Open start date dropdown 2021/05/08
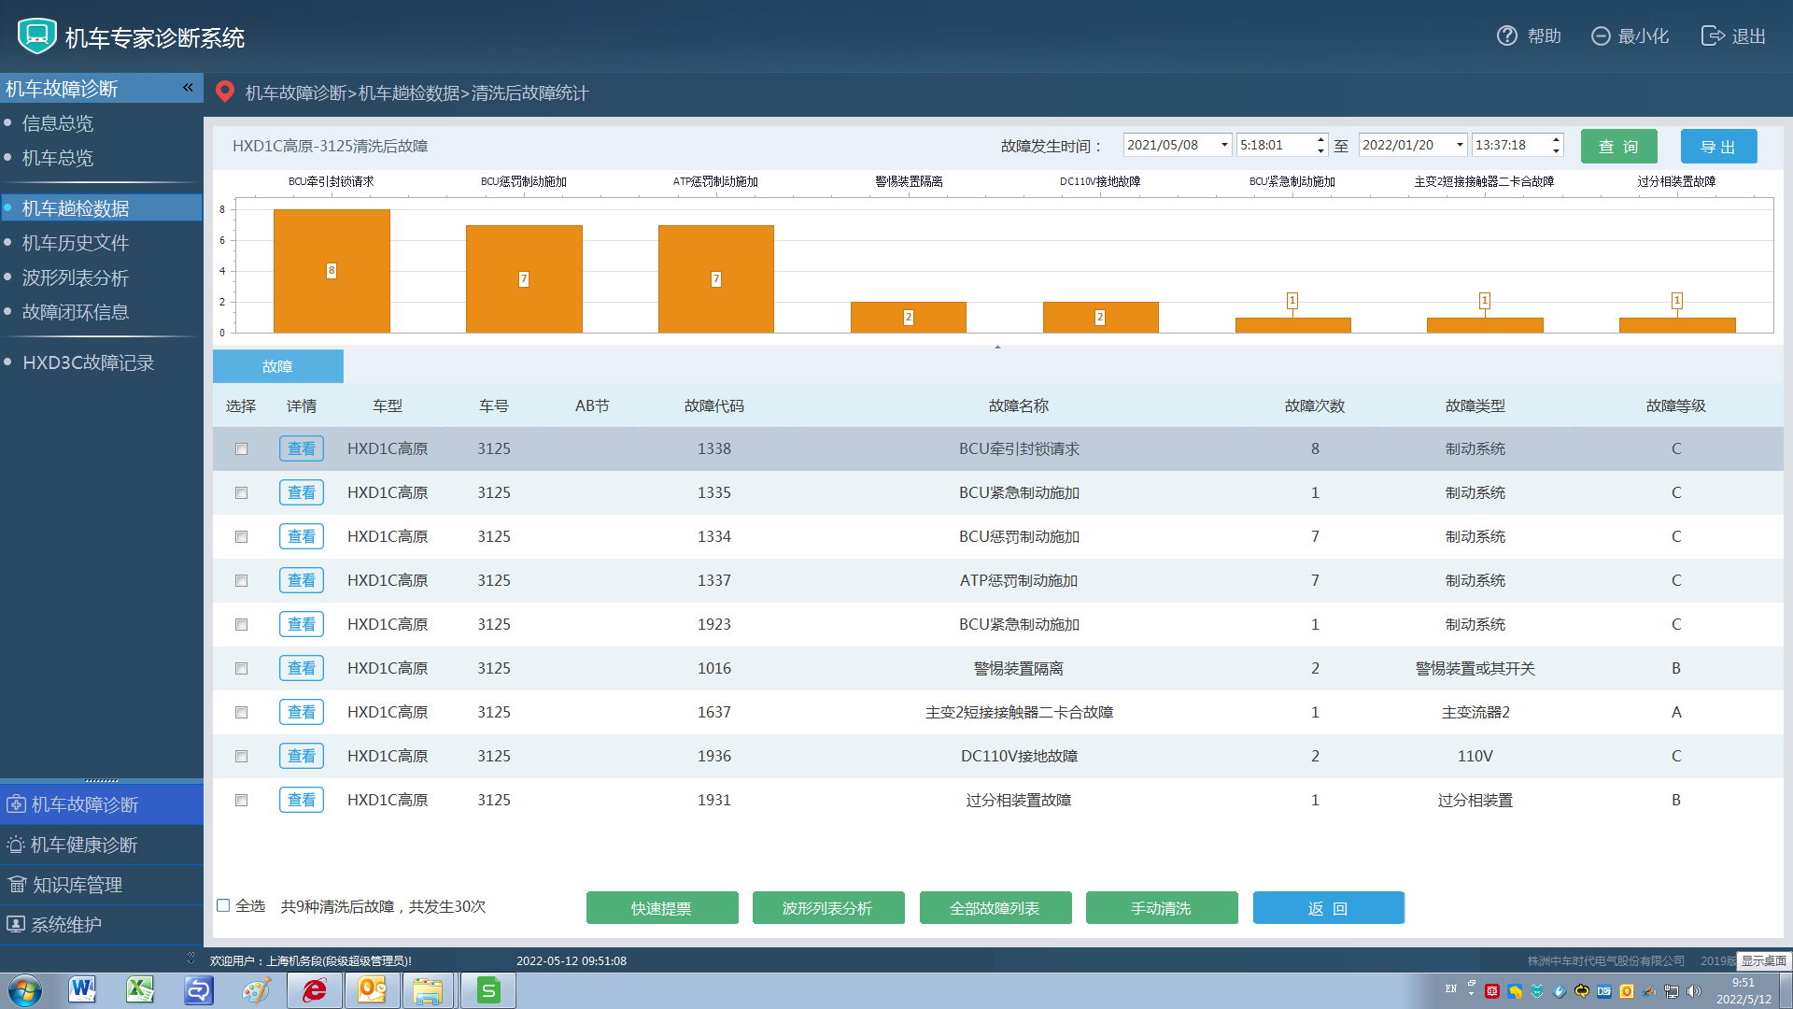1793x1009 pixels. click(1224, 145)
